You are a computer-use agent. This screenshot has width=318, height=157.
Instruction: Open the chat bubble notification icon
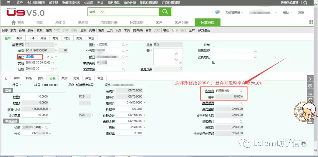pos(218,12)
